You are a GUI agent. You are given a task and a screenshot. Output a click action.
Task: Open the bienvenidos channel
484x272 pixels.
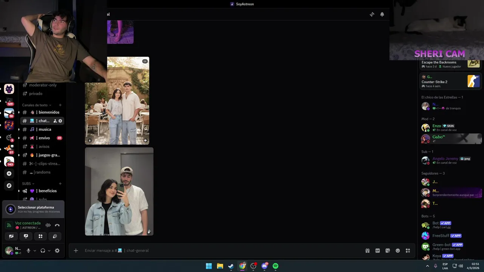point(42,112)
